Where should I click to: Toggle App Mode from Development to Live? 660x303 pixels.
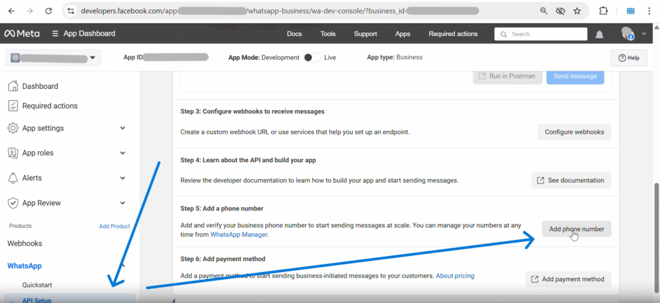tap(311, 57)
